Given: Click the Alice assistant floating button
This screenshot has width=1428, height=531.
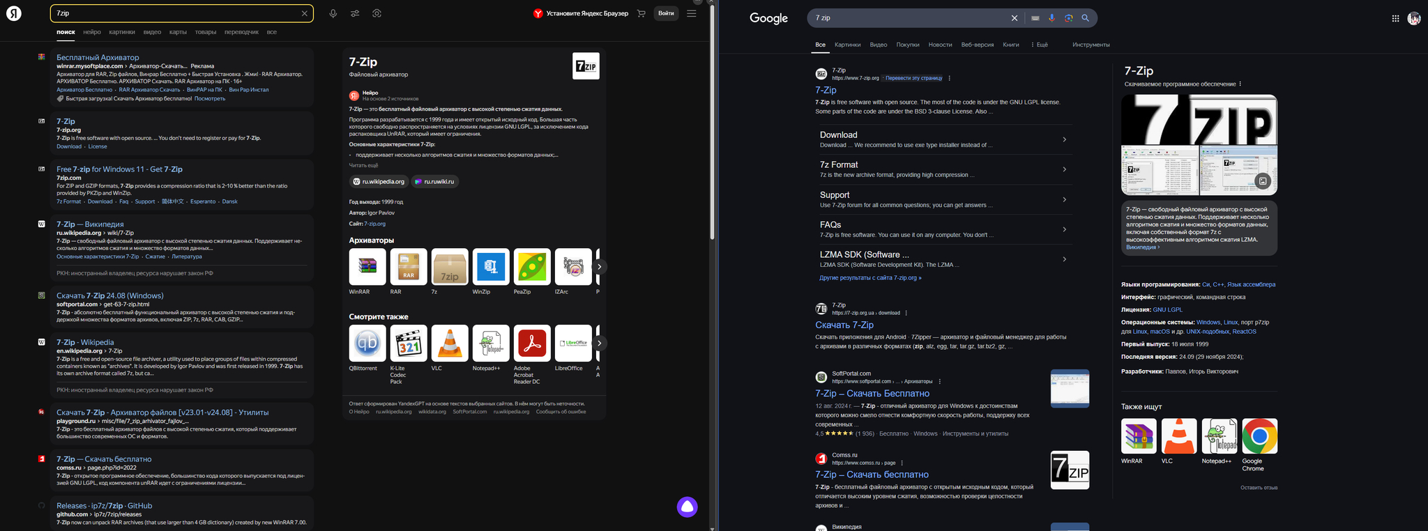Looking at the screenshot, I should point(687,507).
